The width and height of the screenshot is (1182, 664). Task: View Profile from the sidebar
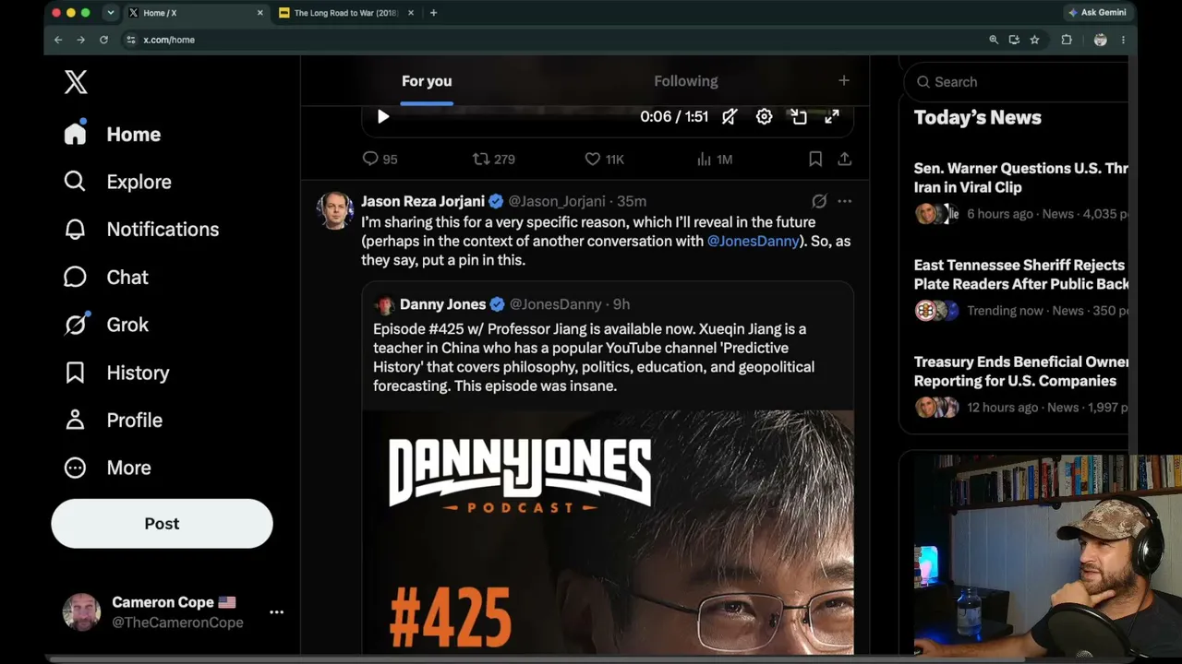[114, 421]
